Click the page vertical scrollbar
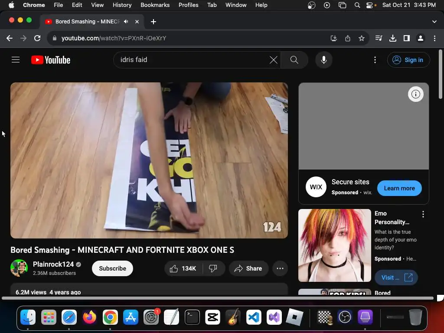Image resolution: width=444 pixels, height=333 pixels. click(x=441, y=74)
